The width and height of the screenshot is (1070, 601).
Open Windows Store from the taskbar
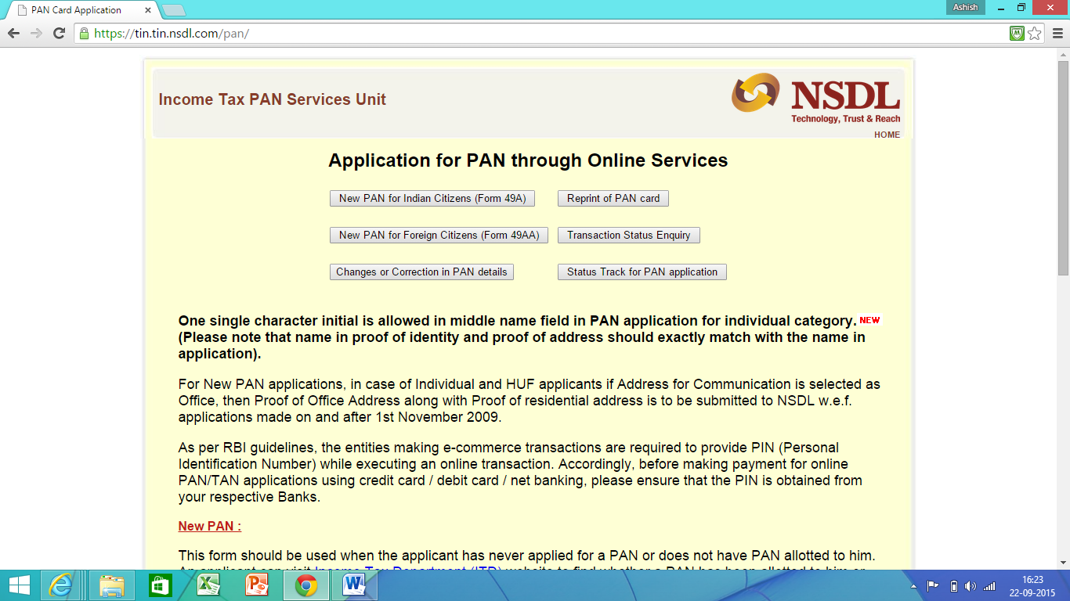coord(160,585)
